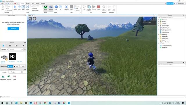The width and height of the screenshot is (186, 105).
Task: Switch to Edit tab in Terrain Editor
Action: (22, 72)
